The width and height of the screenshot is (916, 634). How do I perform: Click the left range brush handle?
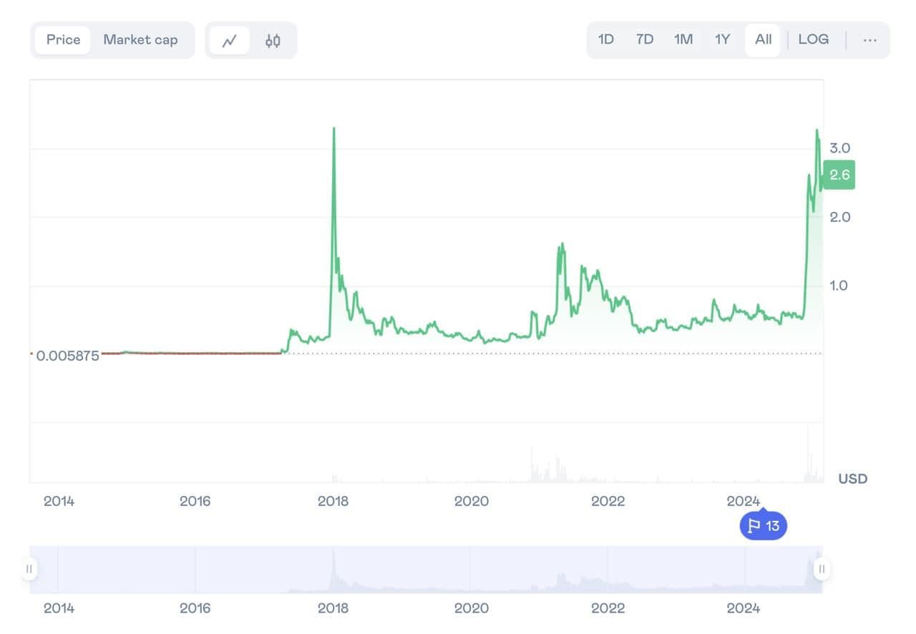coord(29,569)
